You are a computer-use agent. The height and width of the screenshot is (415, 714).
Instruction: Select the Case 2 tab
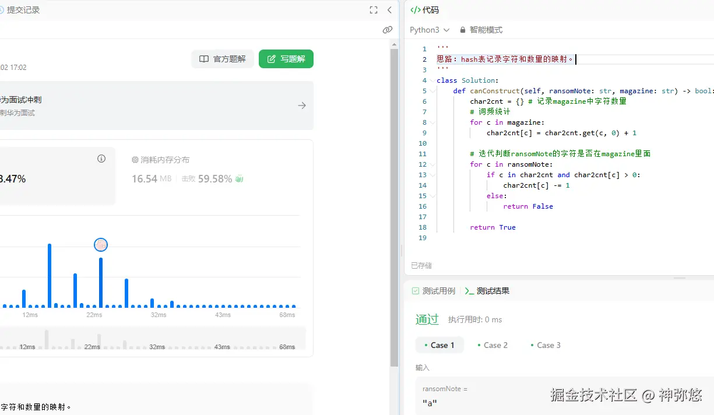click(x=492, y=345)
